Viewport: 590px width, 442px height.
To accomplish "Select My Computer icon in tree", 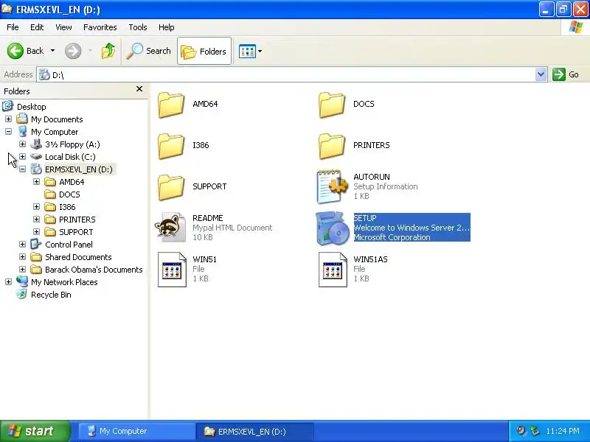I will [22, 132].
